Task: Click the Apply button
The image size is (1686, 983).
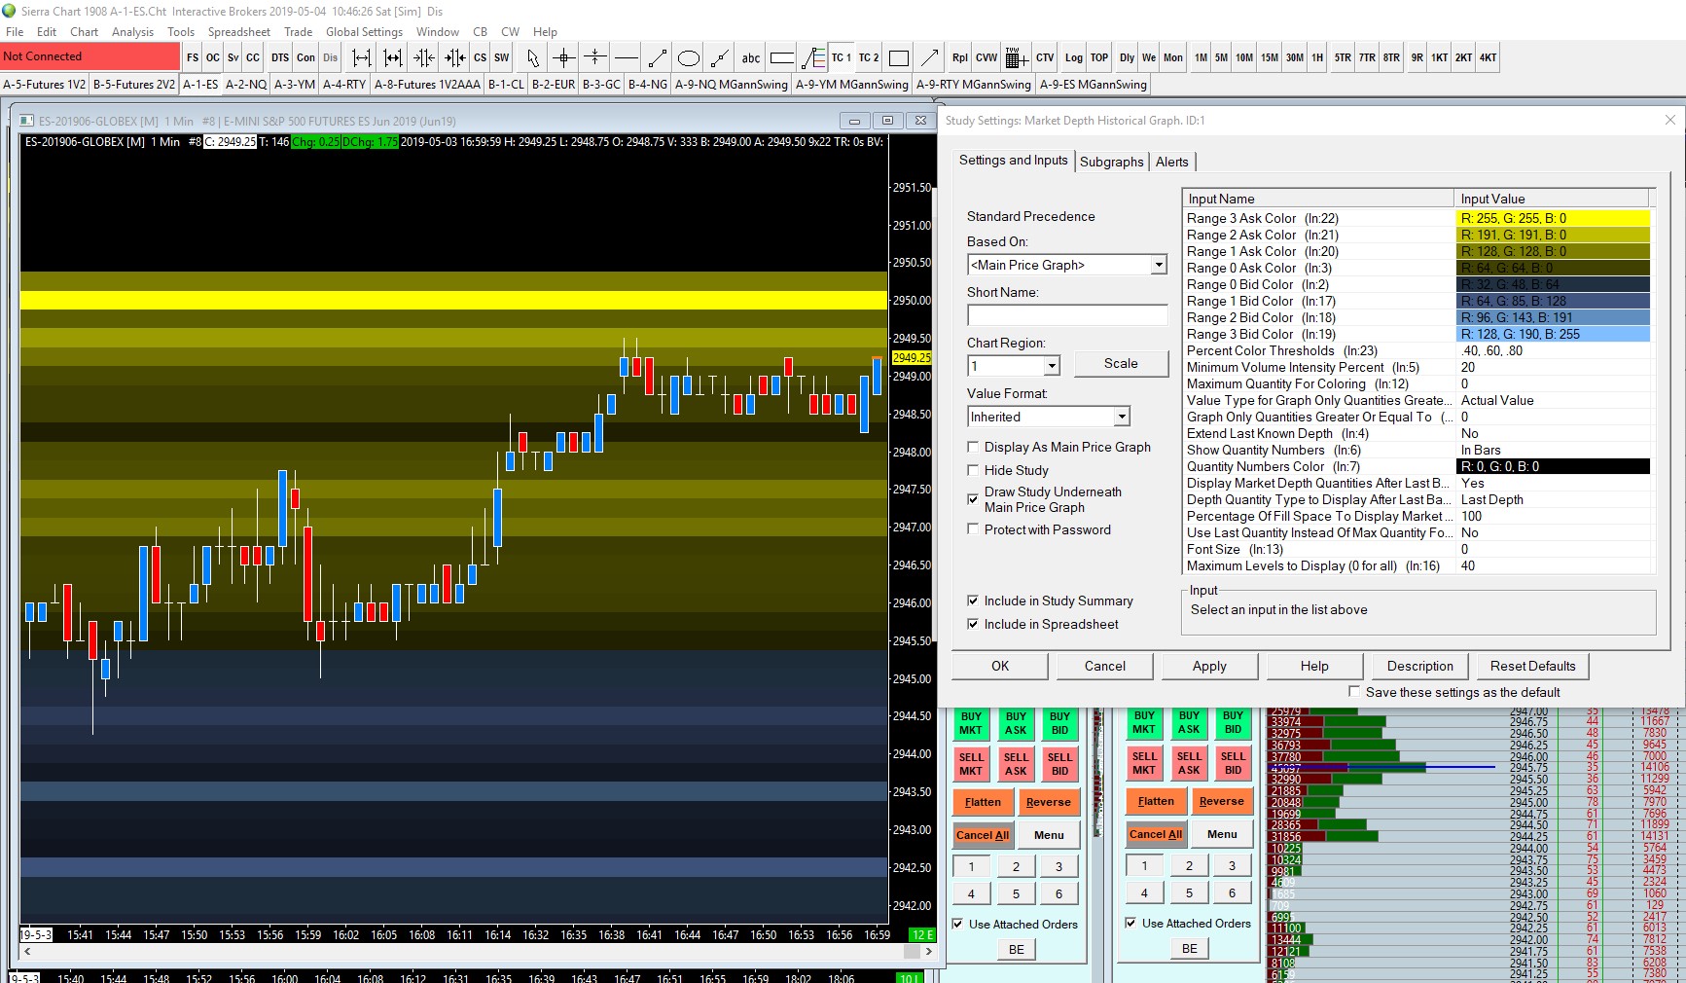Action: pos(1209,666)
